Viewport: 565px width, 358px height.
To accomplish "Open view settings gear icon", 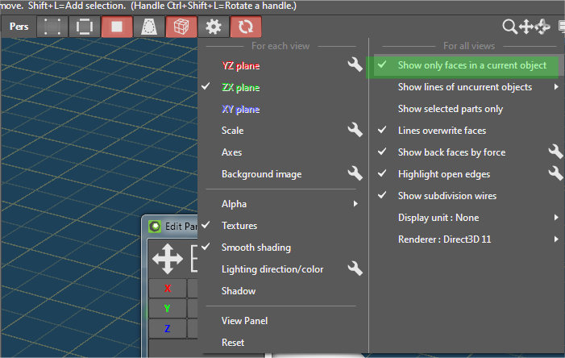I will click(x=214, y=27).
